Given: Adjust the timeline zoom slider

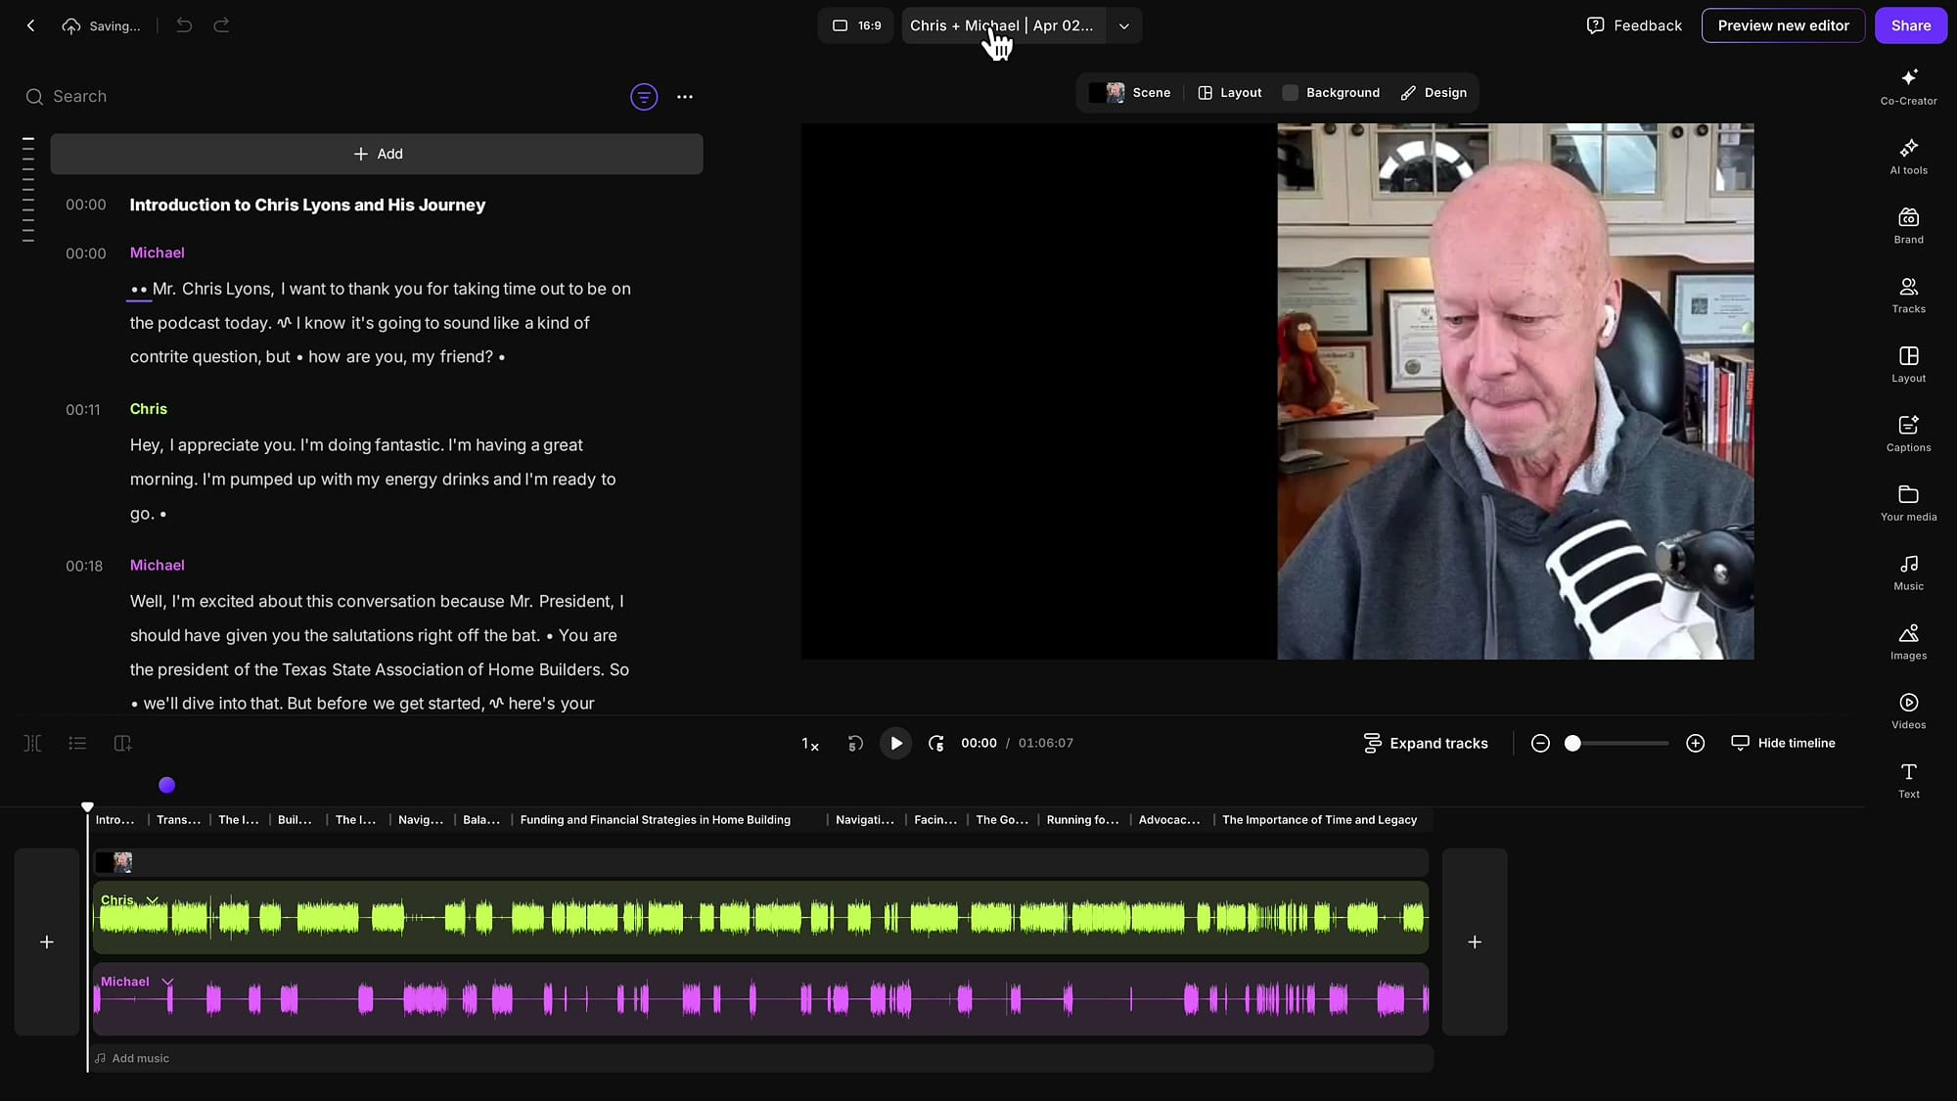Looking at the screenshot, I should [x=1573, y=743].
